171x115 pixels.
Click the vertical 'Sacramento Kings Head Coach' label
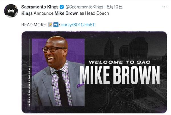coord(29,86)
